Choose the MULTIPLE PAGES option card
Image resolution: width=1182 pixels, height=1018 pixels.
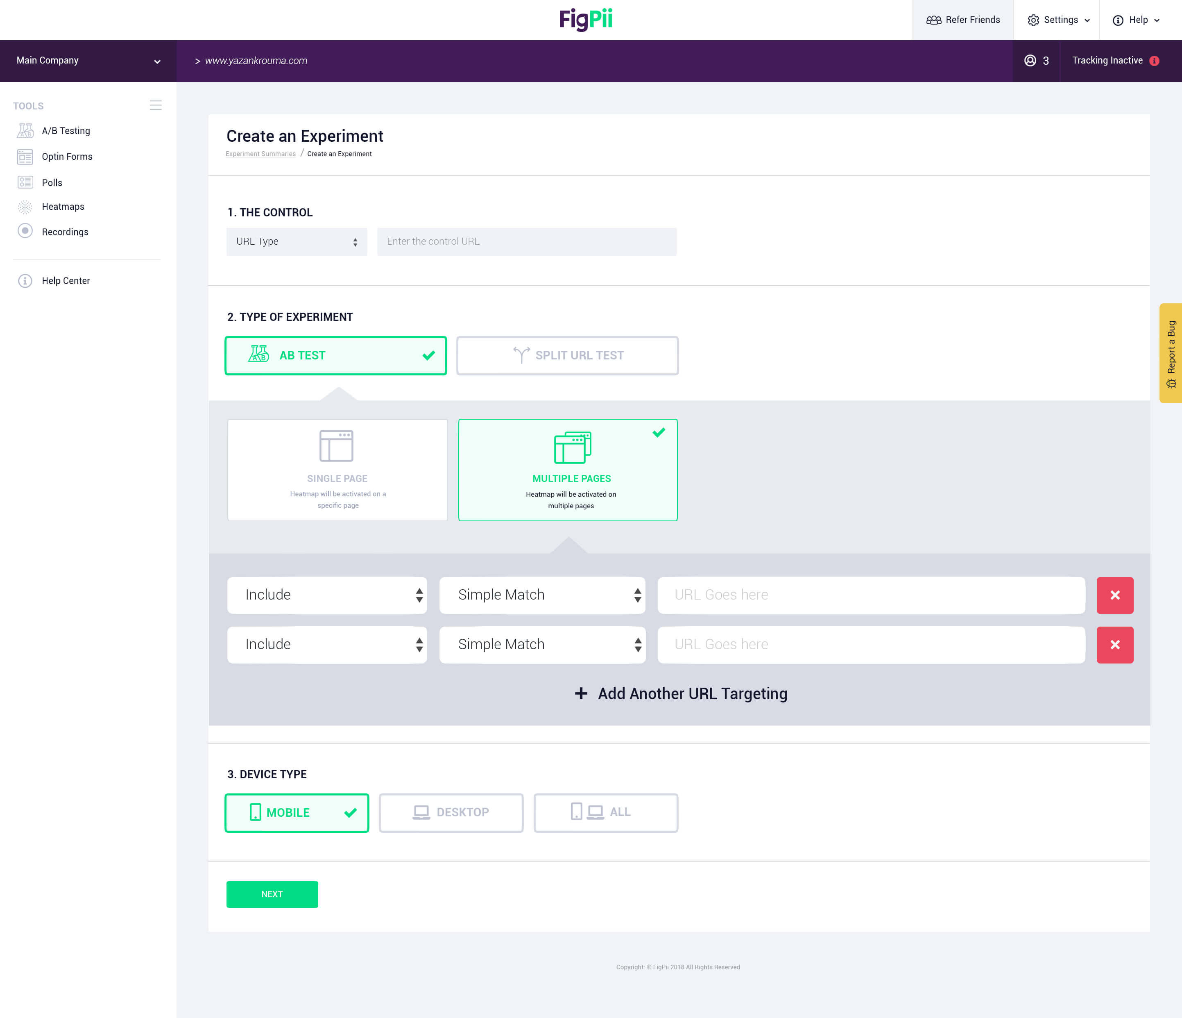pyautogui.click(x=568, y=470)
